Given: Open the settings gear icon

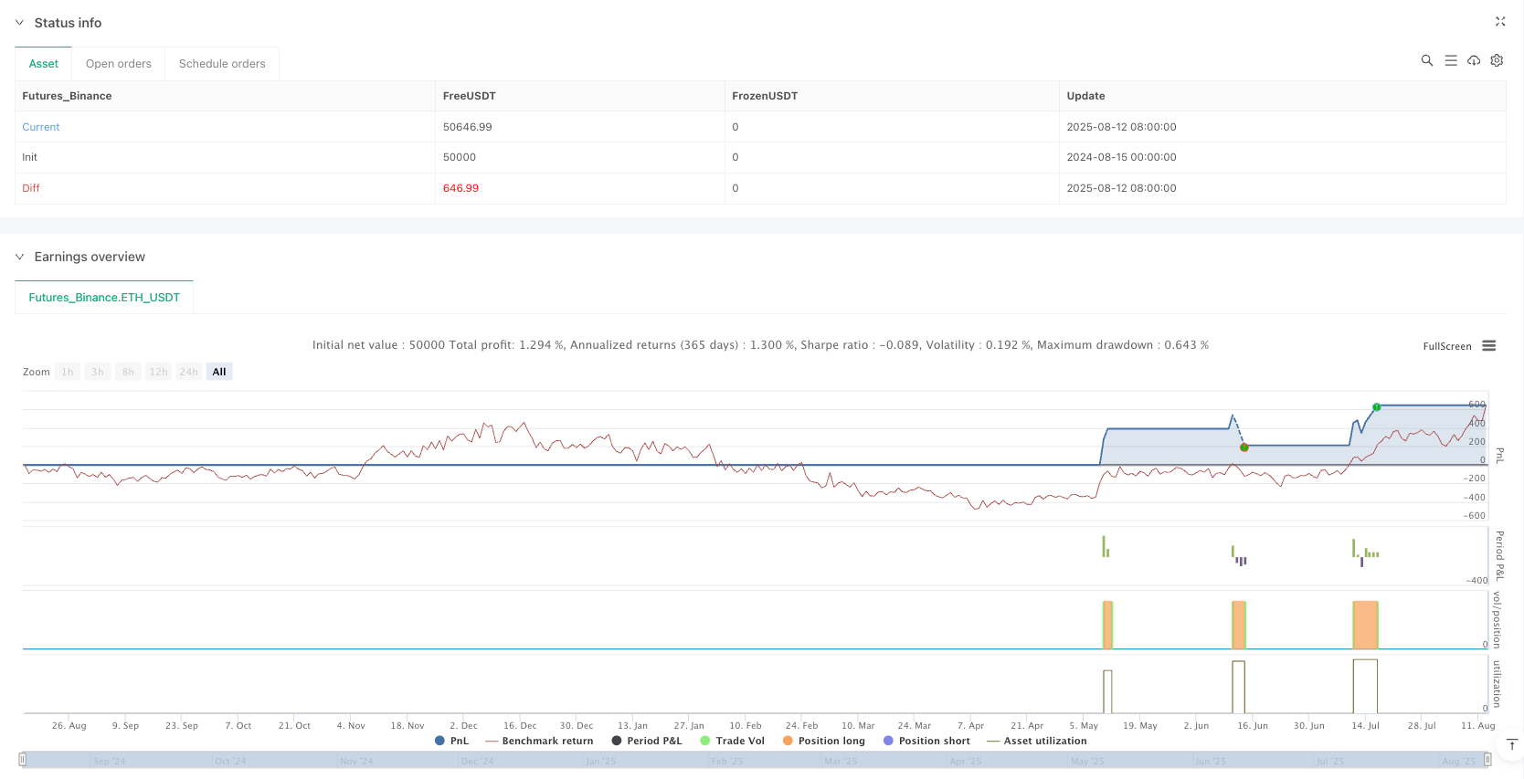Looking at the screenshot, I should point(1497,60).
